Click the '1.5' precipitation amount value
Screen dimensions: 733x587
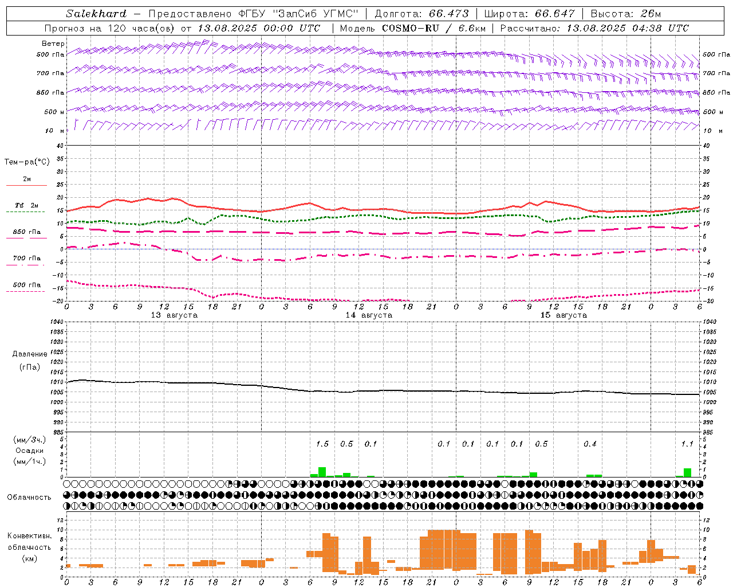pos(322,444)
